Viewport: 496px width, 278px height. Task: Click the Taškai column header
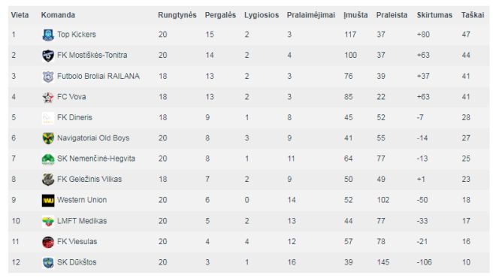473,15
